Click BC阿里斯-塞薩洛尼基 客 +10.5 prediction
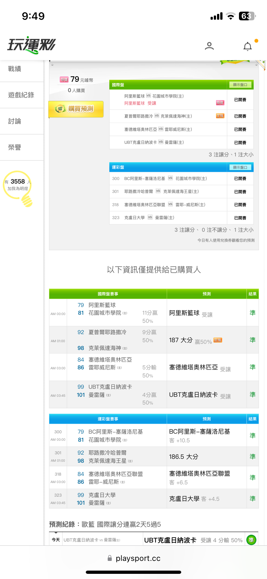The width and height of the screenshot is (267, 579). 207,436
